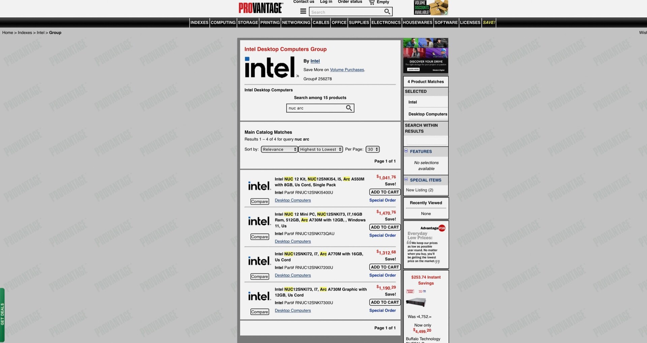Screen dimensions: 647x343
Task: Go to Indexes in the breadcrumb
Action: pos(25,33)
